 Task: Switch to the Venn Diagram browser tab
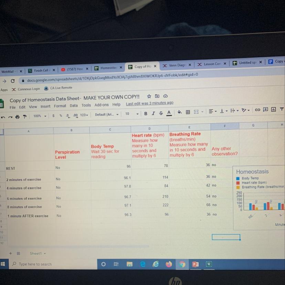point(176,65)
